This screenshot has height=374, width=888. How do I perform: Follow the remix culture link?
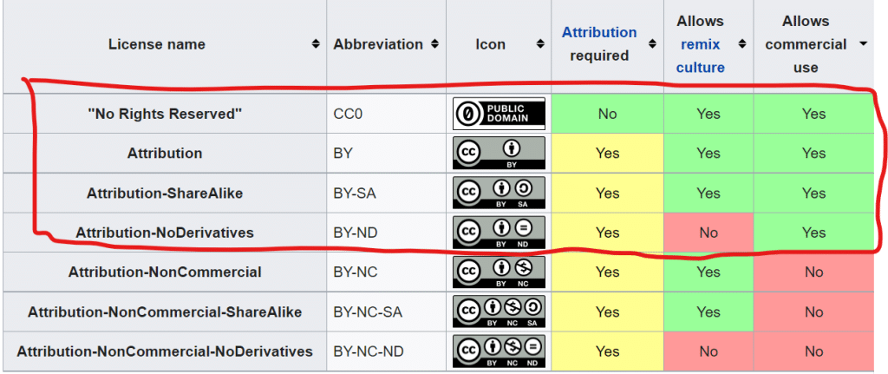[x=700, y=56]
